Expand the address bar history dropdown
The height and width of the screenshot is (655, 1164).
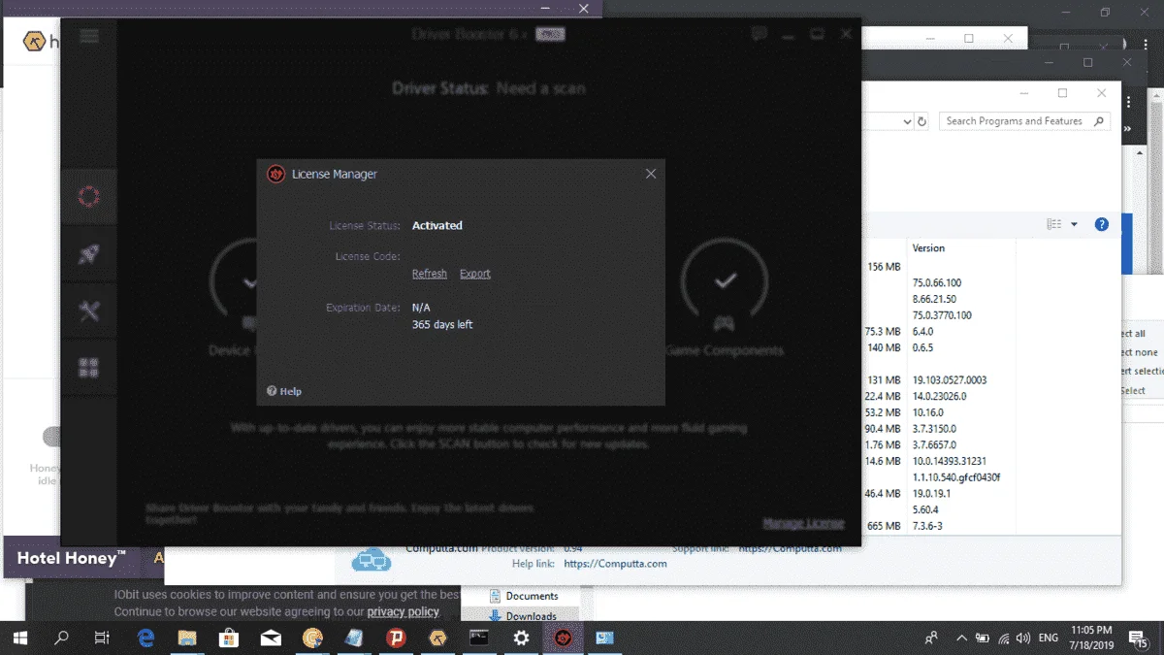point(907,121)
